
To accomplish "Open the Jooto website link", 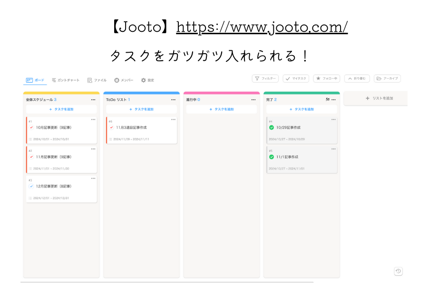I will [x=262, y=27].
